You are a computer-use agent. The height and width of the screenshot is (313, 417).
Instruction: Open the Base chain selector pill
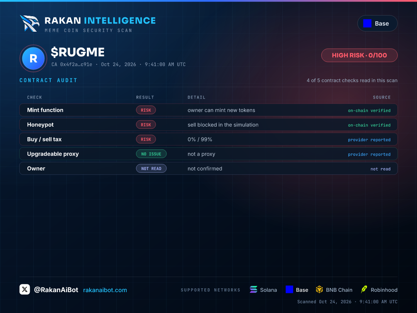(x=377, y=24)
